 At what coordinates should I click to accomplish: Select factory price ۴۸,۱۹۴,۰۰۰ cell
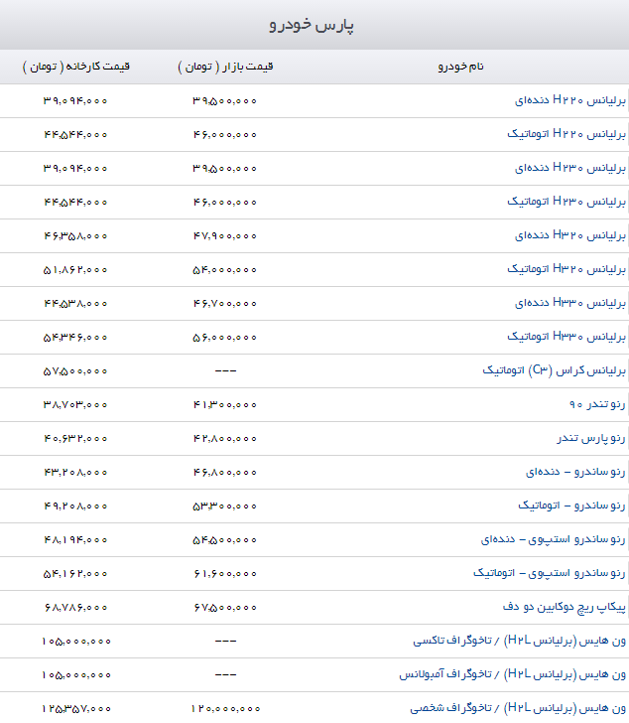point(75,540)
